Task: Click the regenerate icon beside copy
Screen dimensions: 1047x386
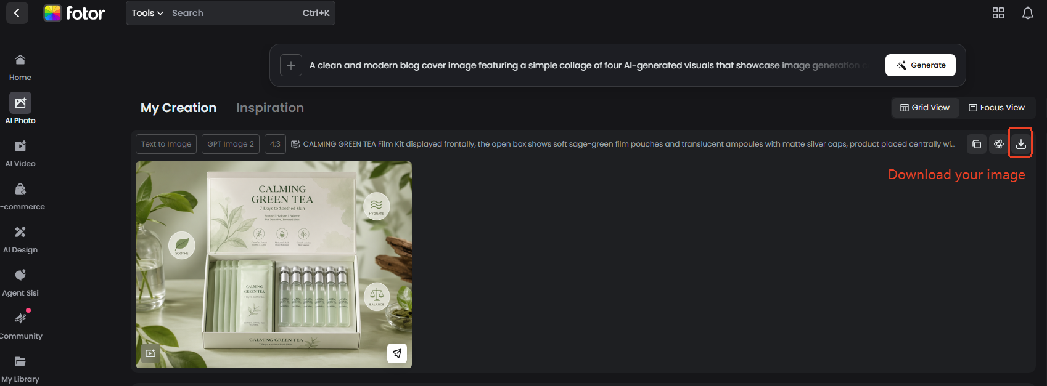Action: (x=999, y=144)
